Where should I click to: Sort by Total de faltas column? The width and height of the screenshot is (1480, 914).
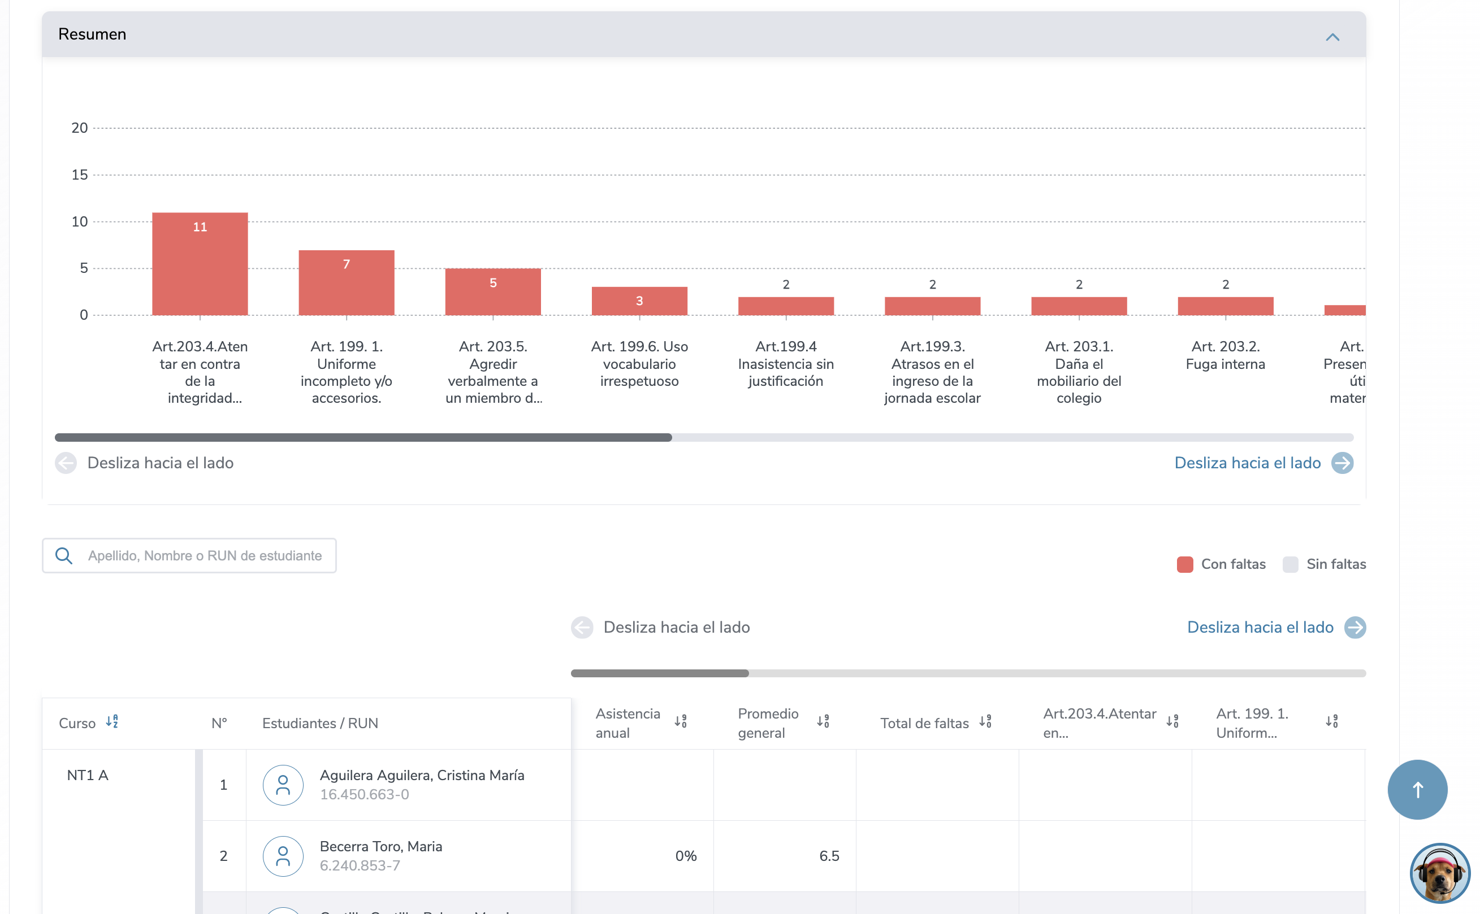[985, 722]
